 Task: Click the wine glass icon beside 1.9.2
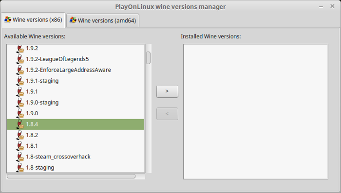pyautogui.click(x=20, y=49)
